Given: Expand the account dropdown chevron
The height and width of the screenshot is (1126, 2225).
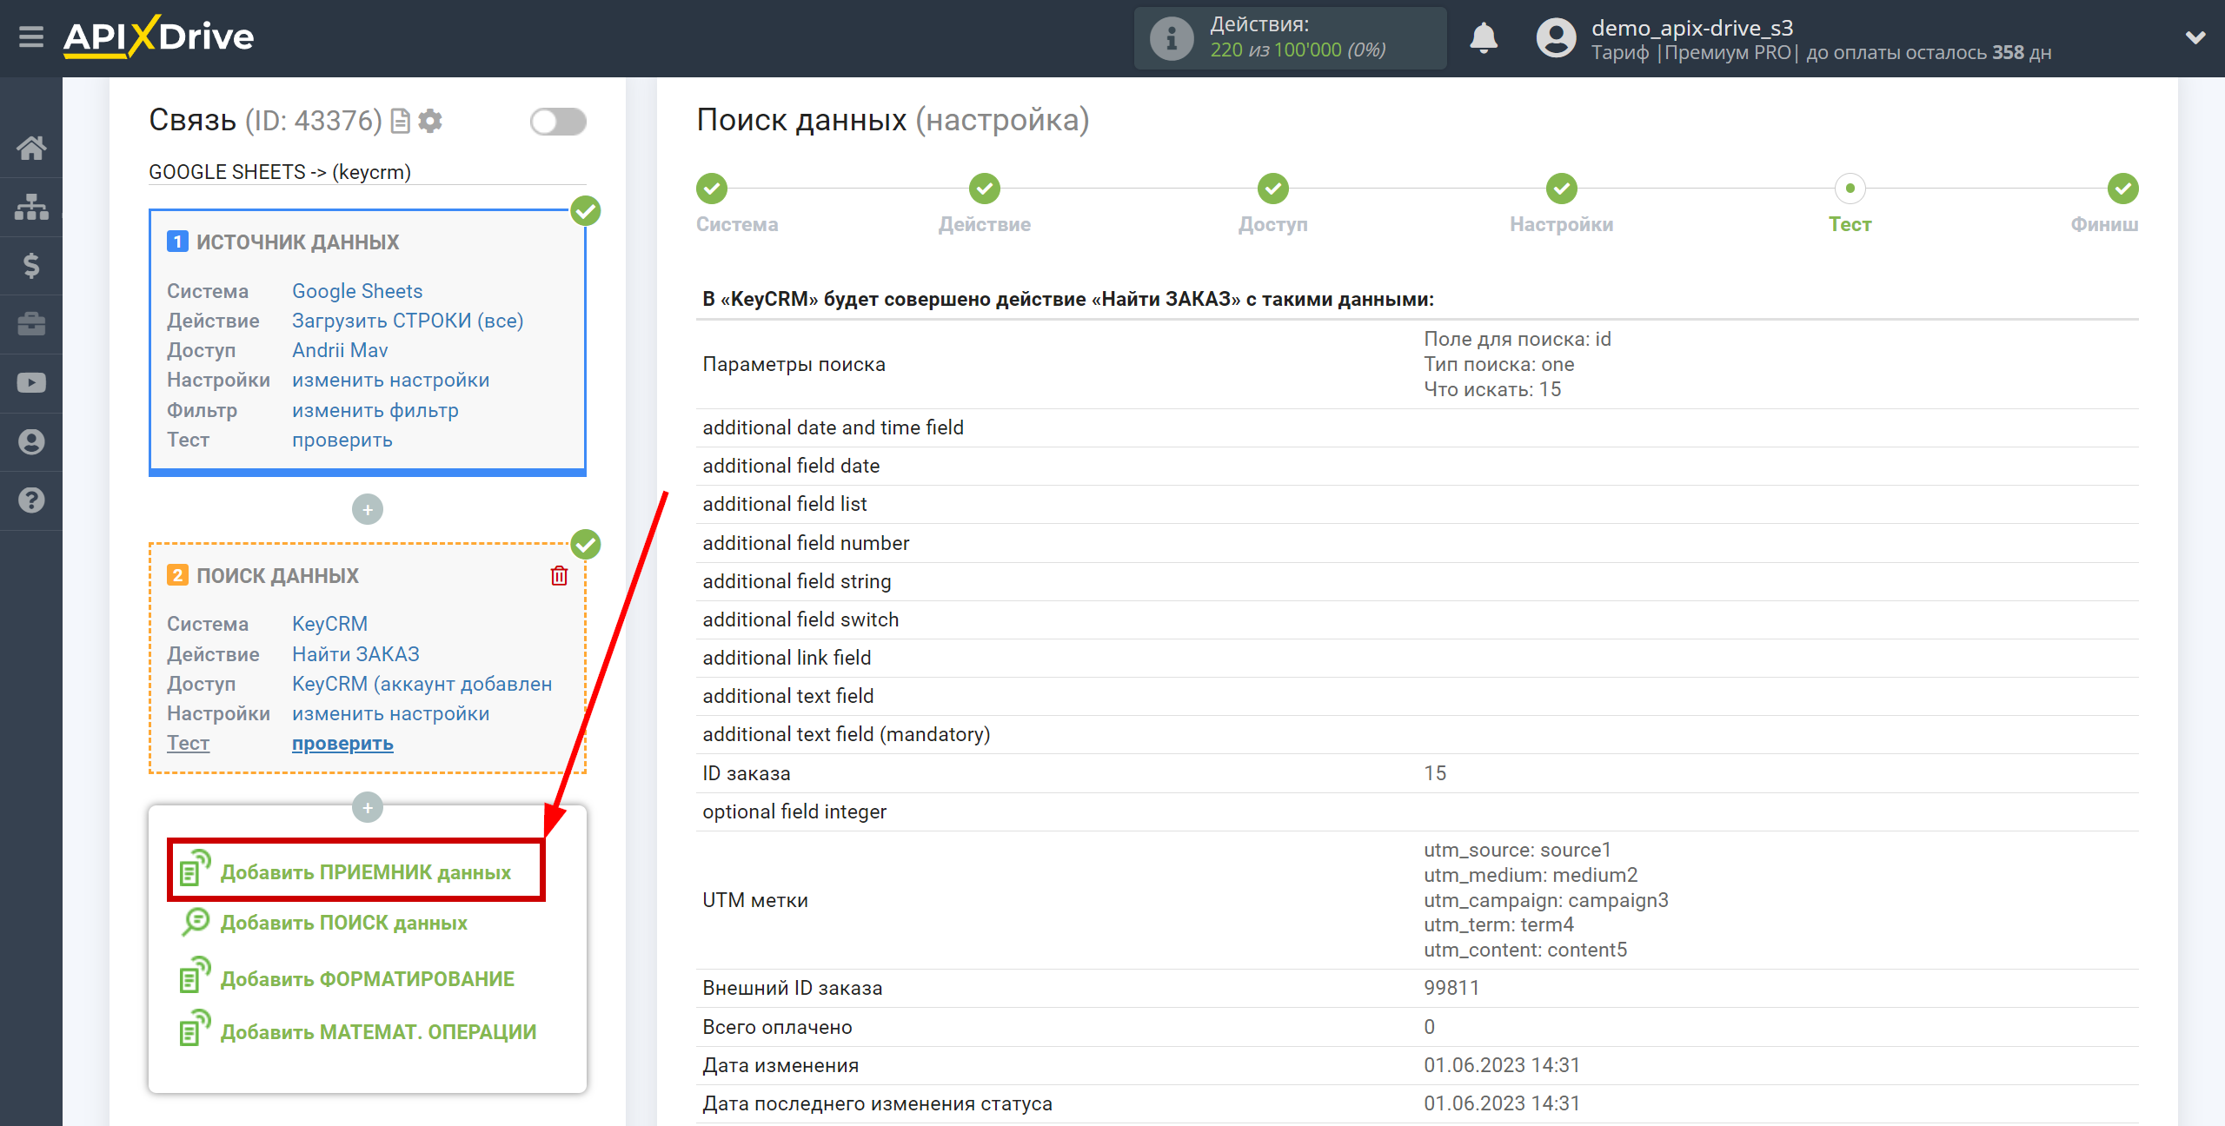Looking at the screenshot, I should (2195, 37).
